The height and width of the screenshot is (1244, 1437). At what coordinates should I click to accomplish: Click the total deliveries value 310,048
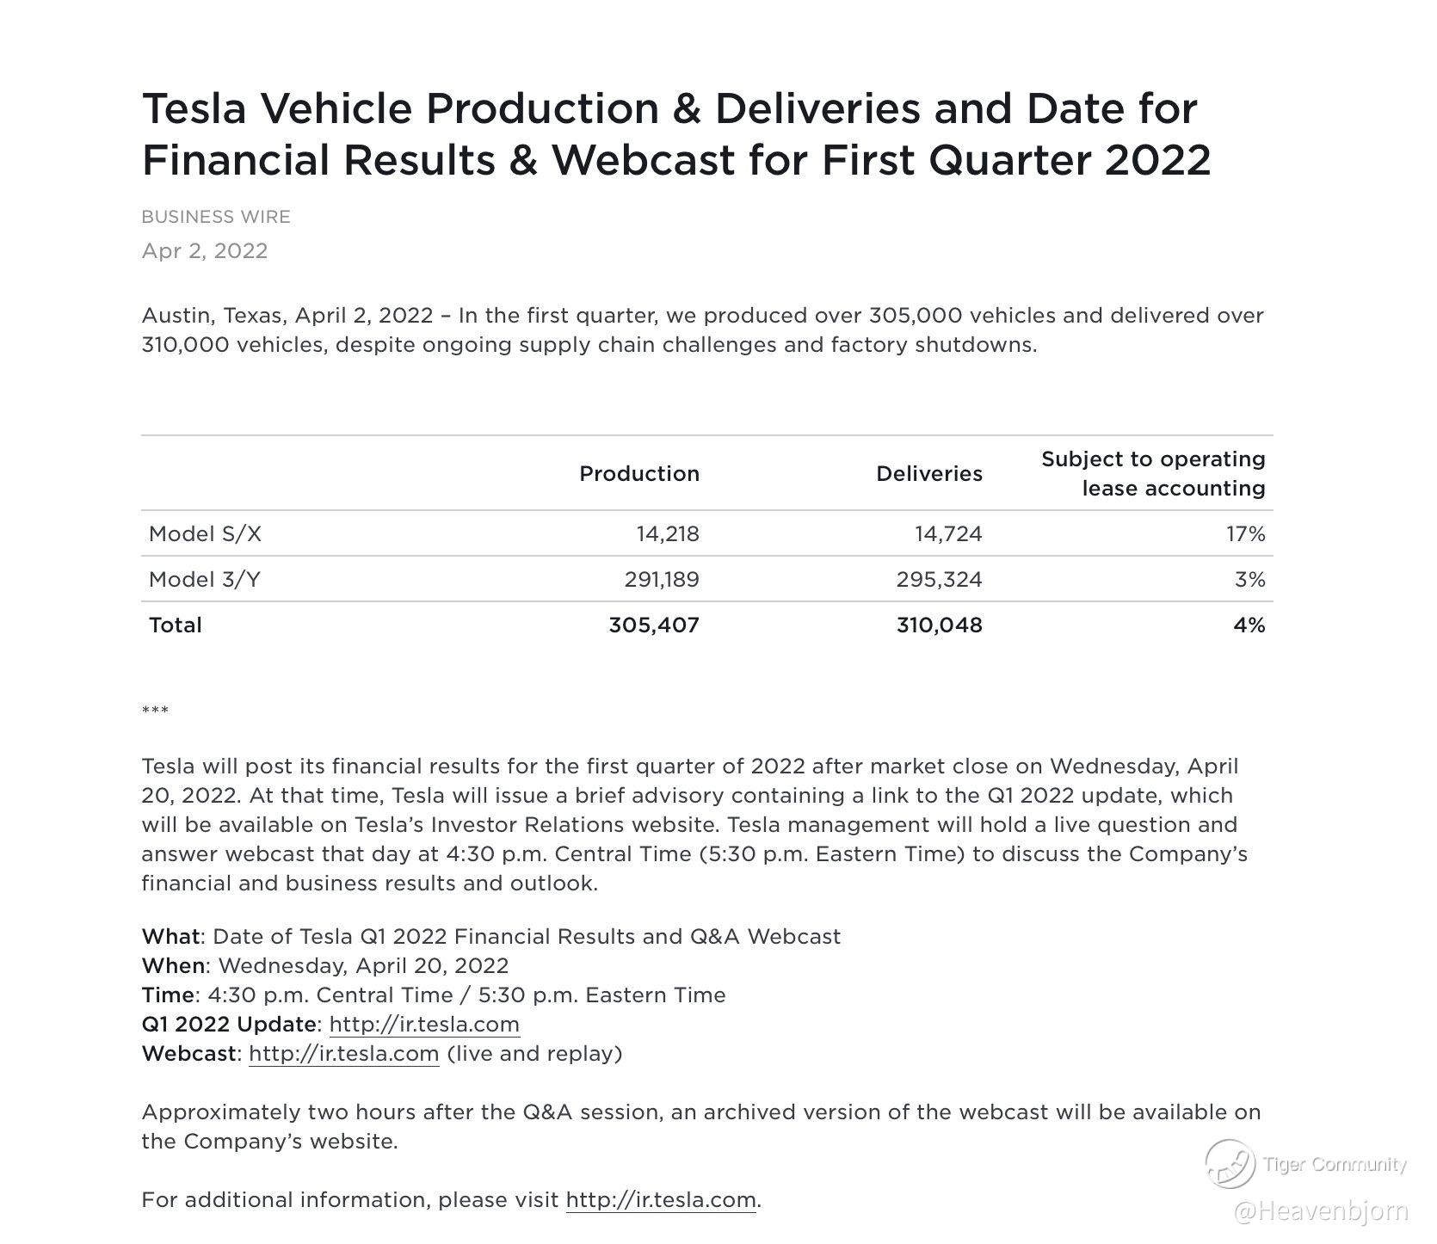coord(939,625)
